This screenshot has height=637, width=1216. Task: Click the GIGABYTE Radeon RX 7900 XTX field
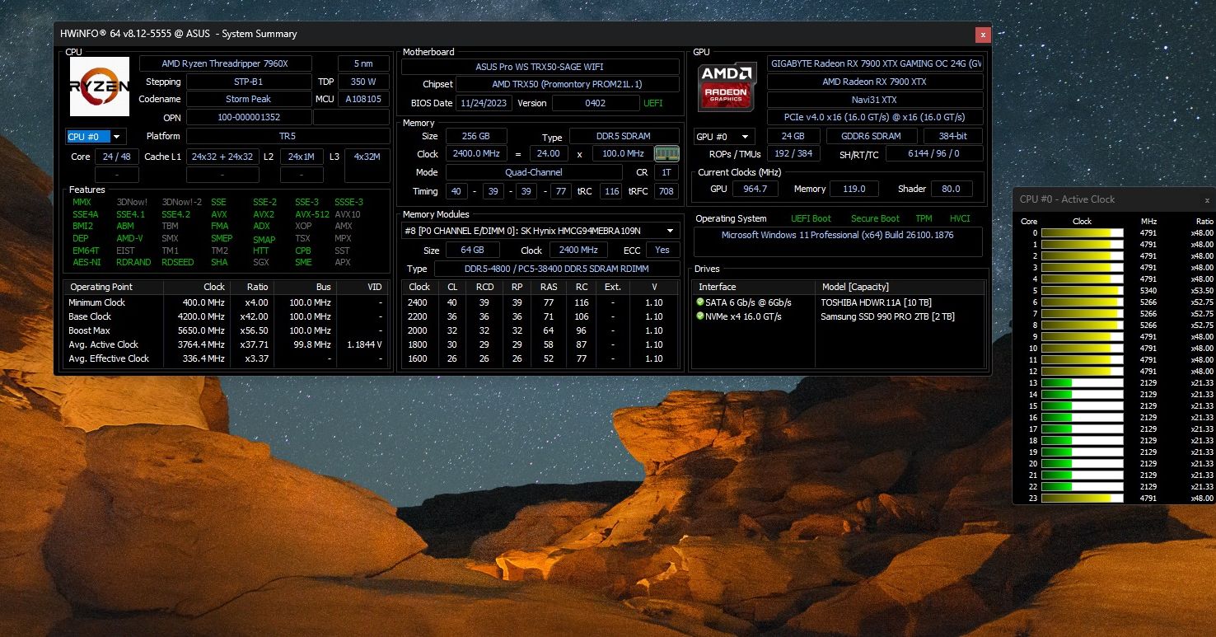click(875, 64)
